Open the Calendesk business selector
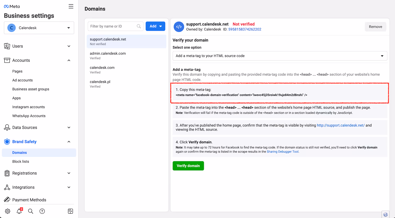 click(39, 28)
